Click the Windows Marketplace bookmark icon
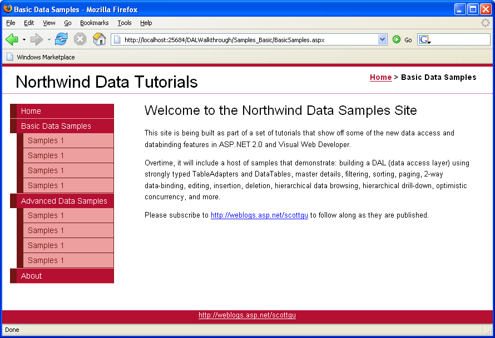Viewport: 495px width, 338px height. 10,57
